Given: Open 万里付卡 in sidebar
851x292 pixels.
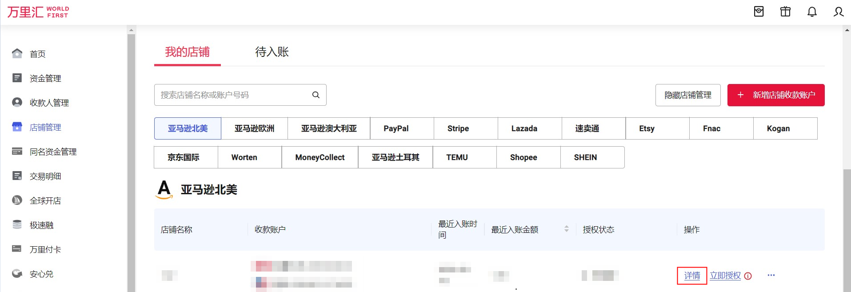Looking at the screenshot, I should pyautogui.click(x=45, y=249).
